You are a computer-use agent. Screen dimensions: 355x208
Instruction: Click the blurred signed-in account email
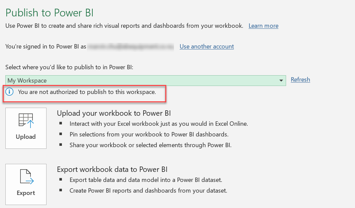click(x=130, y=46)
